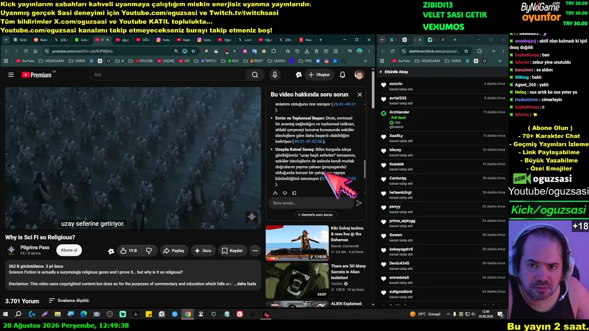Dislike the Gemini answer with thumbs down

285,193
